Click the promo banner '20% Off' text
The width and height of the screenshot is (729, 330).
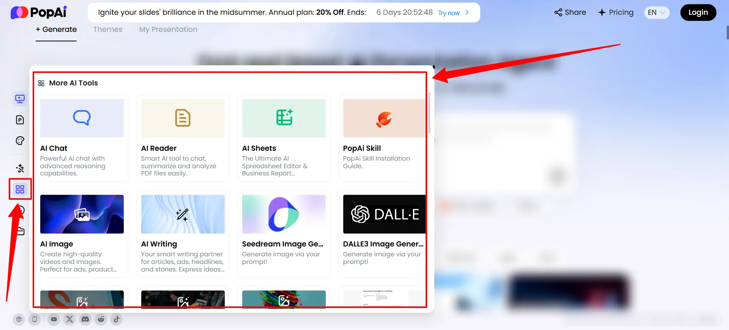coord(330,13)
